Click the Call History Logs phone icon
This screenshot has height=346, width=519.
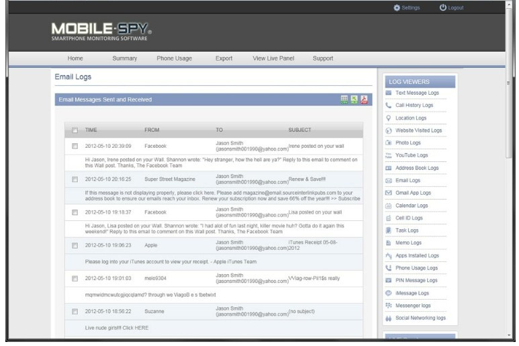pyautogui.click(x=389, y=105)
